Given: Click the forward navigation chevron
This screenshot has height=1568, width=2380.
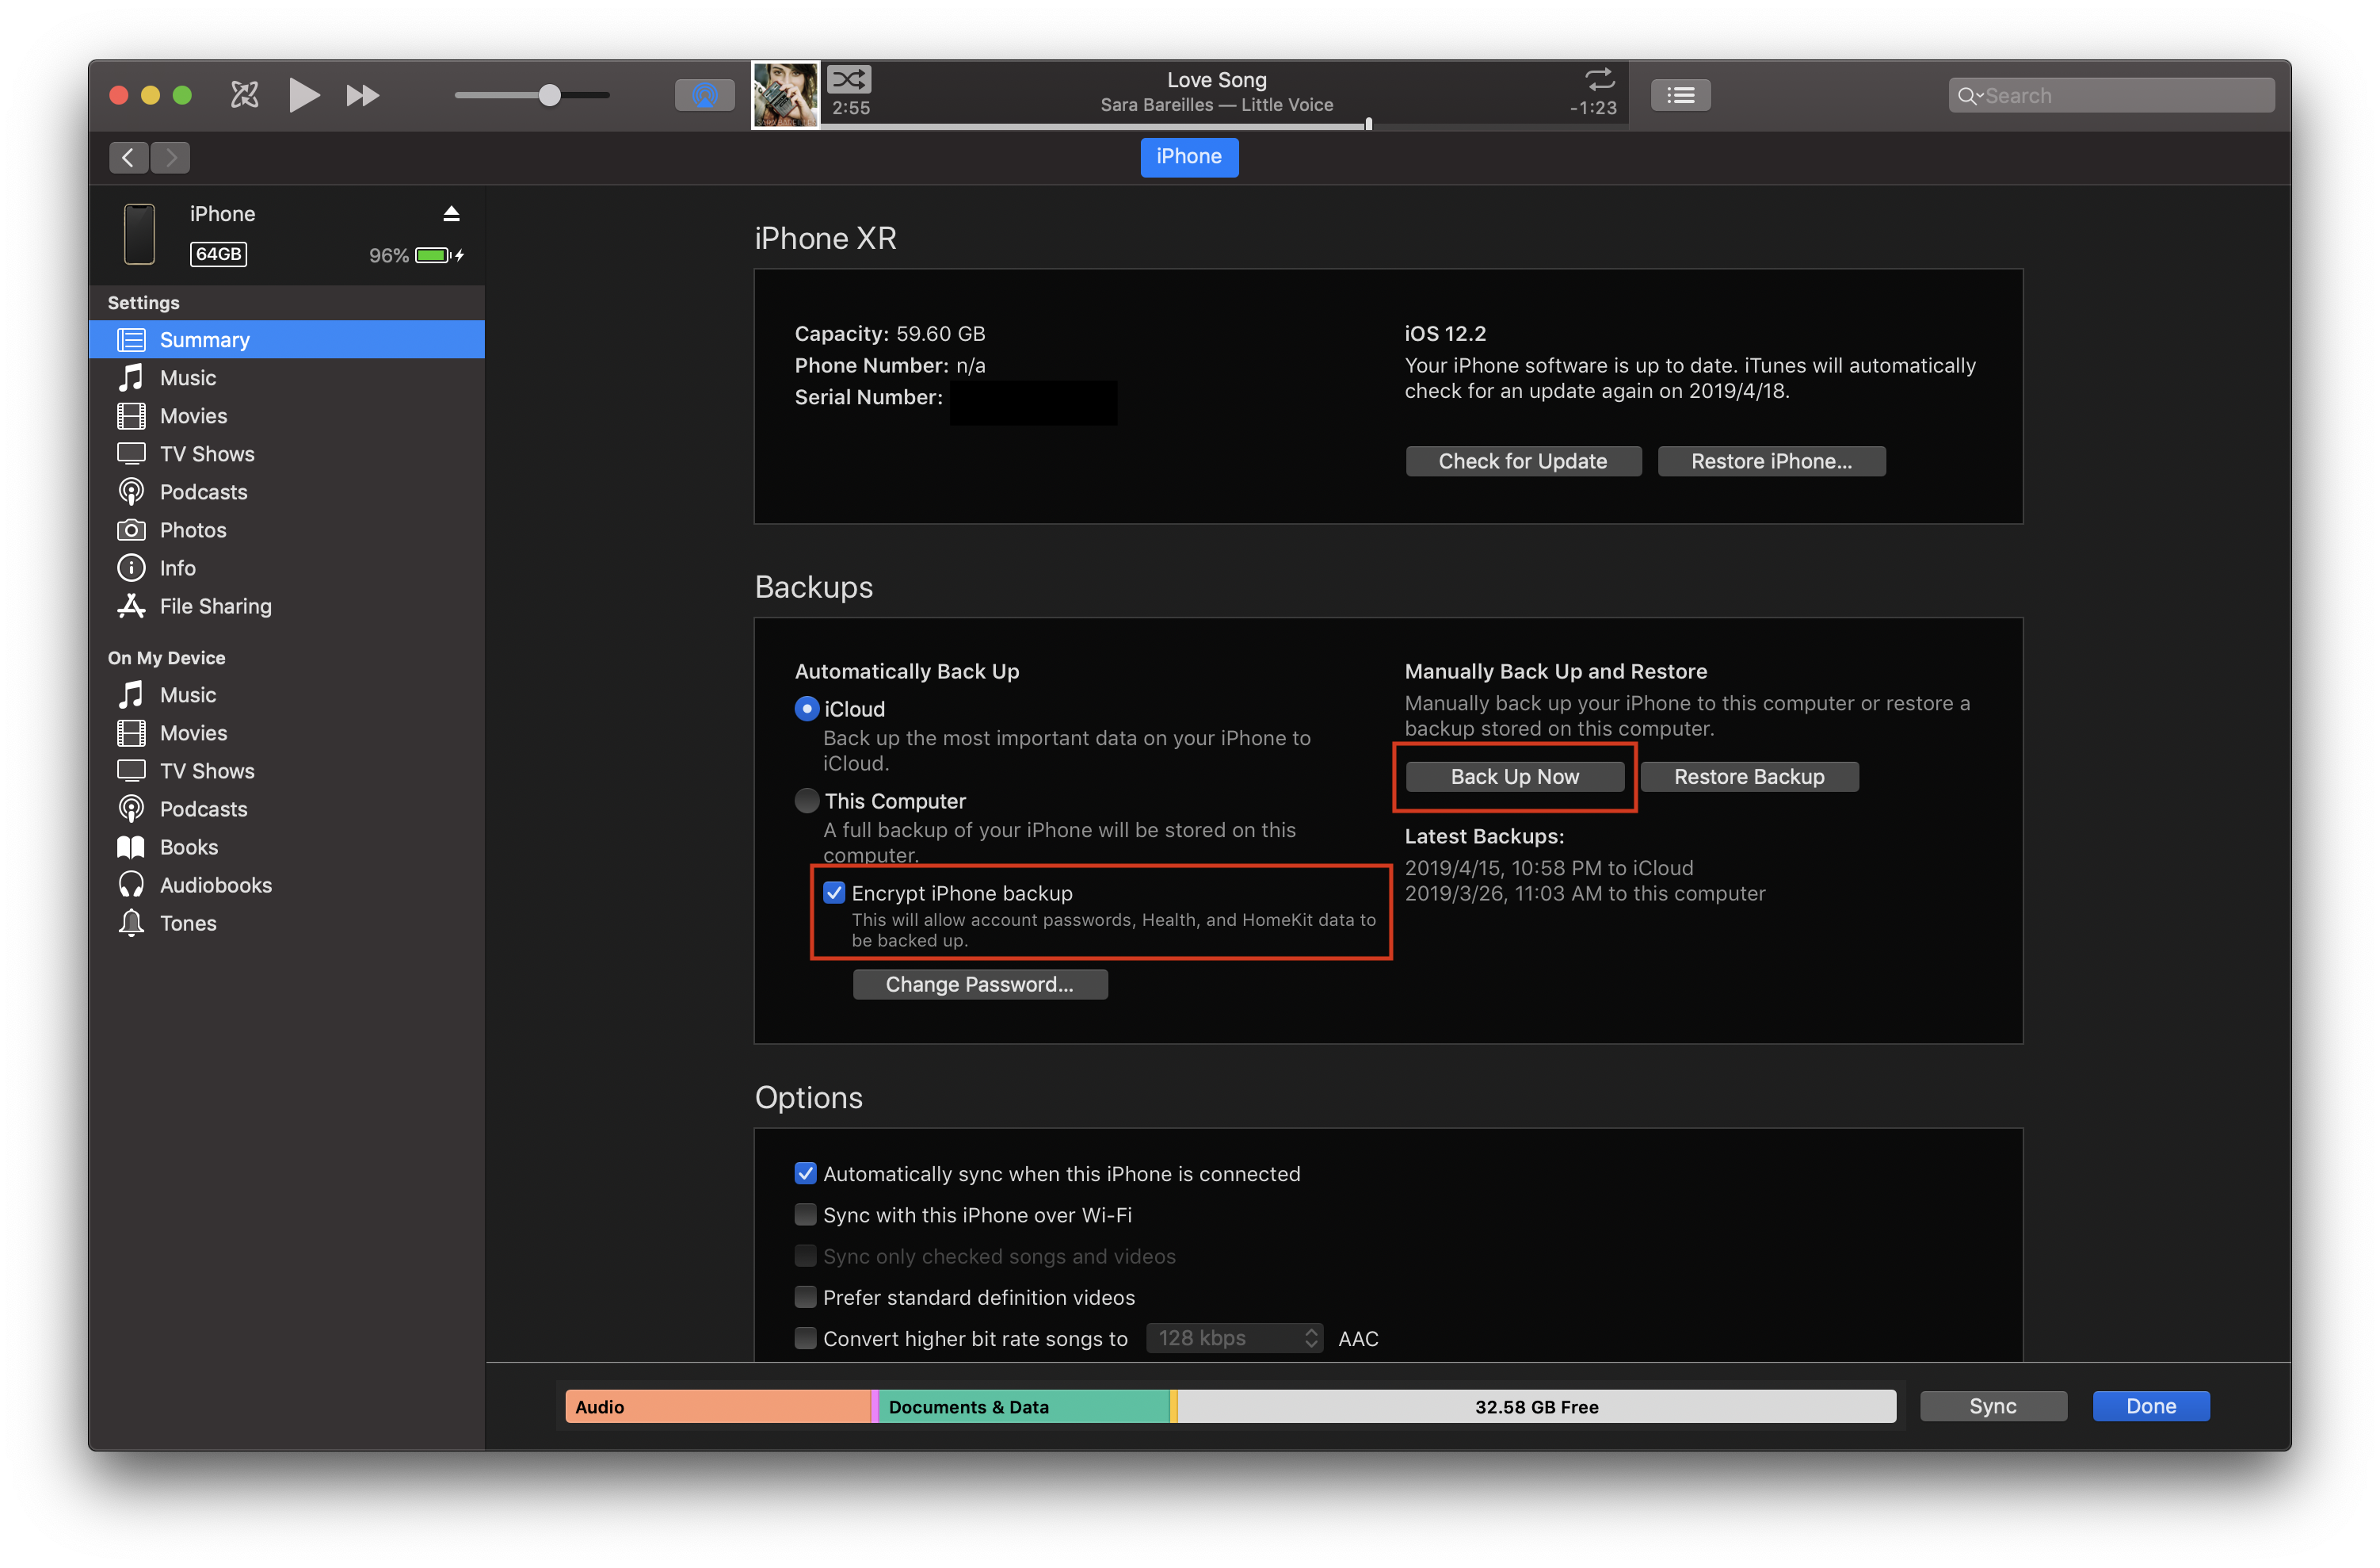Looking at the screenshot, I should pyautogui.click(x=171, y=157).
